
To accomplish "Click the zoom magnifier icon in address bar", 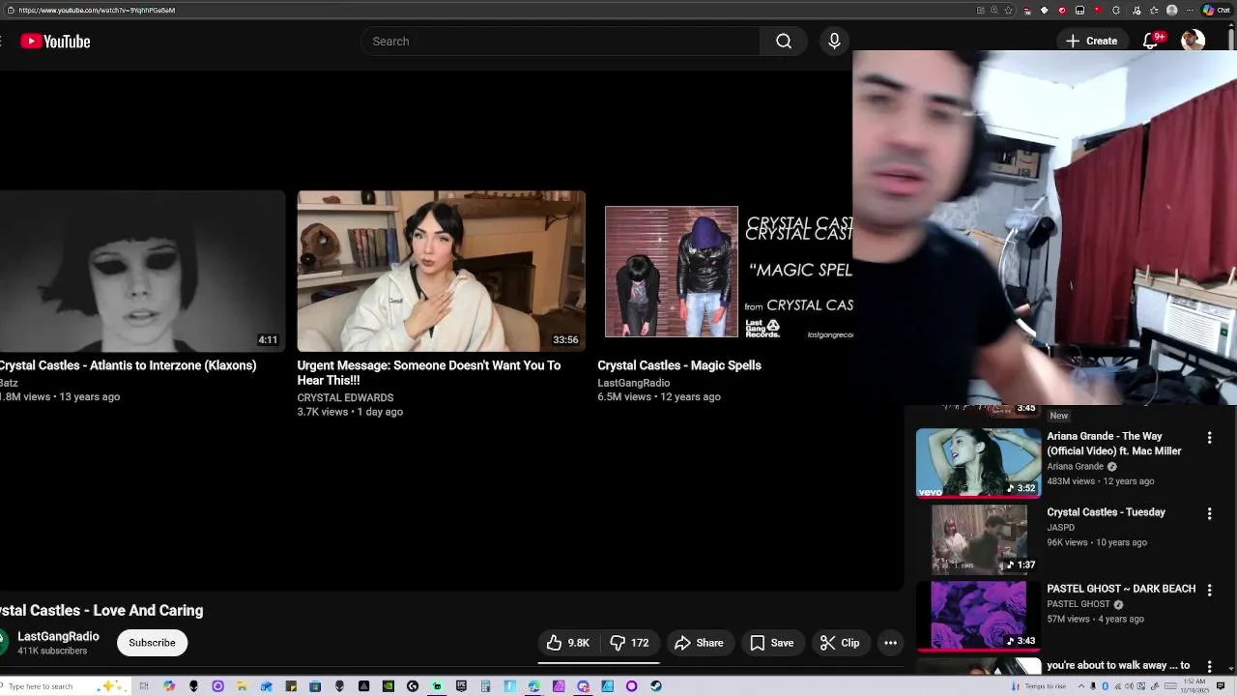I will point(993,10).
